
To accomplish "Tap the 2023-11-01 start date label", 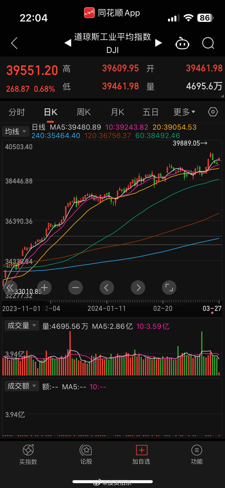I will pyautogui.click(x=22, y=308).
